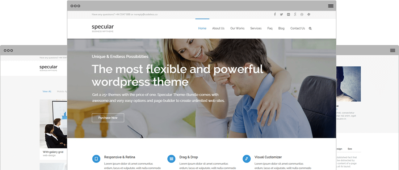This screenshot has width=399, height=170.
Task: Open the About Us menu item
Action: (218, 28)
